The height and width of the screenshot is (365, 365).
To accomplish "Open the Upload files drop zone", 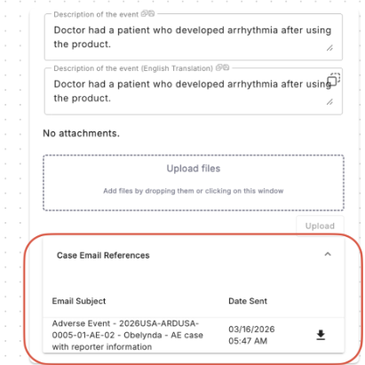I will [194, 183].
